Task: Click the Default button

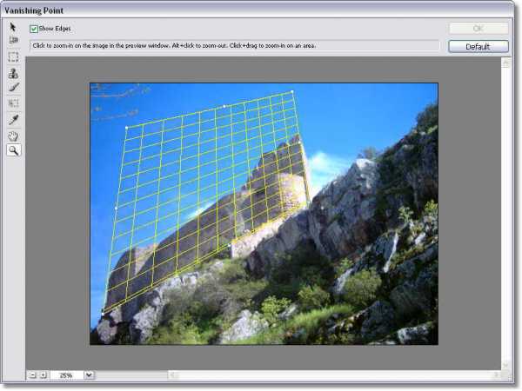Action: [478, 47]
